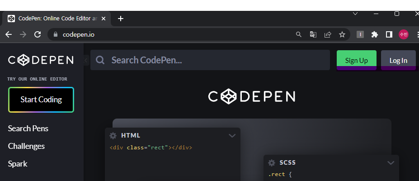Open a new tab with plus icon
The height and width of the screenshot is (181, 419).
[x=121, y=19]
